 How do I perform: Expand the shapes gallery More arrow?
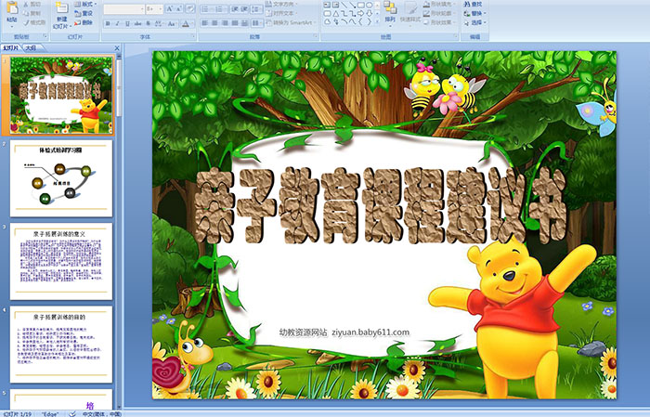click(377, 22)
